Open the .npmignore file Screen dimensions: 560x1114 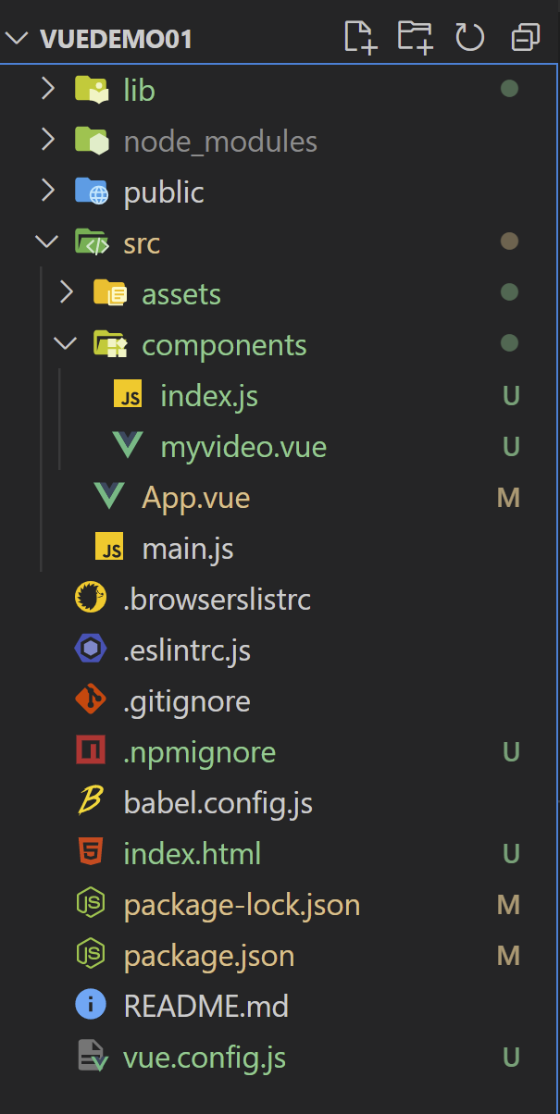click(200, 752)
